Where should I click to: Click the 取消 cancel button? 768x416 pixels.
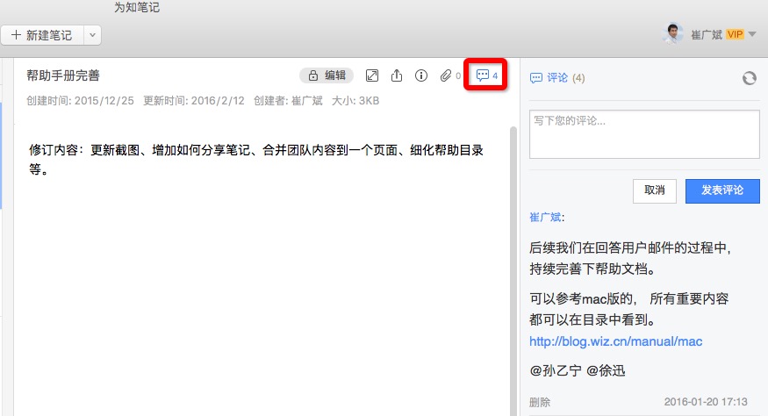(655, 190)
